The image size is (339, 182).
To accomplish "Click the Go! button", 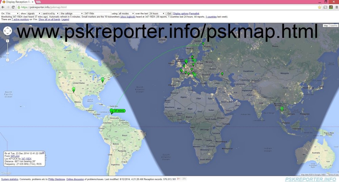I will pyautogui.click(x=169, y=14).
